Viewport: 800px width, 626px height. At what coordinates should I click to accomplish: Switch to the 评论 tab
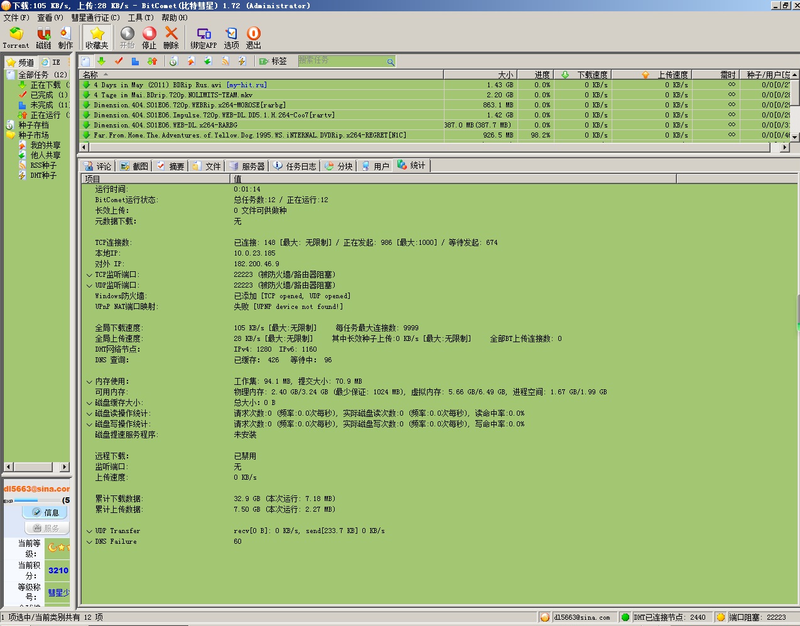point(97,166)
